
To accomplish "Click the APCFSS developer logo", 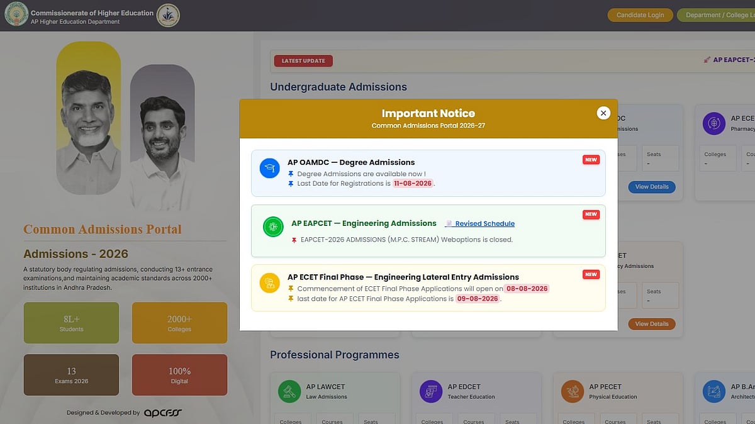I will click(163, 413).
